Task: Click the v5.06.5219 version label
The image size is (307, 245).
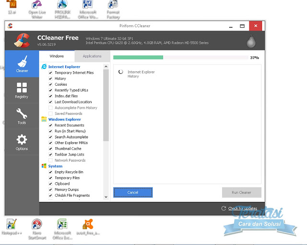Action: tap(47, 45)
